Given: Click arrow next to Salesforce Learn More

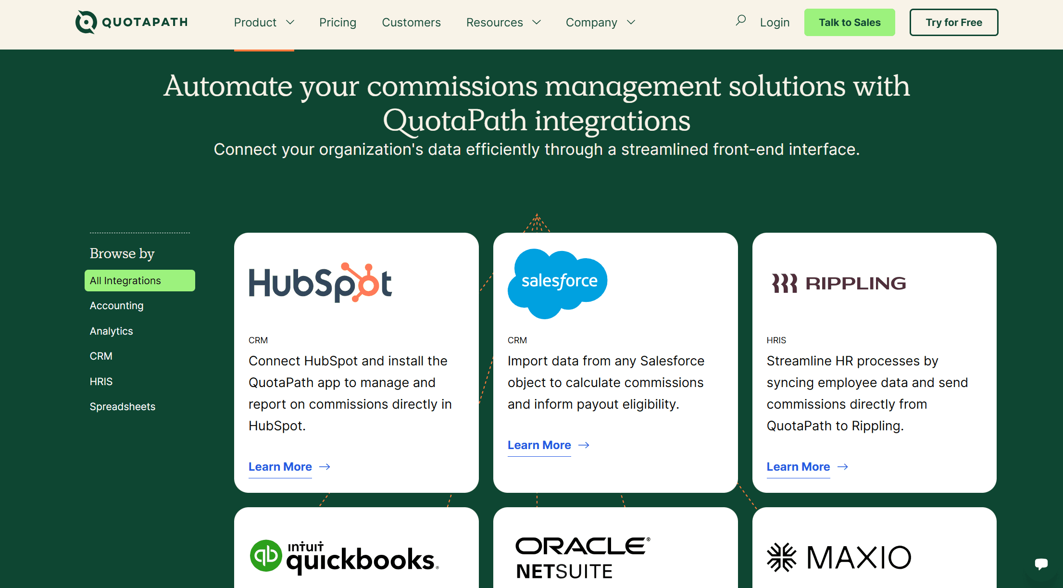Looking at the screenshot, I should 584,445.
